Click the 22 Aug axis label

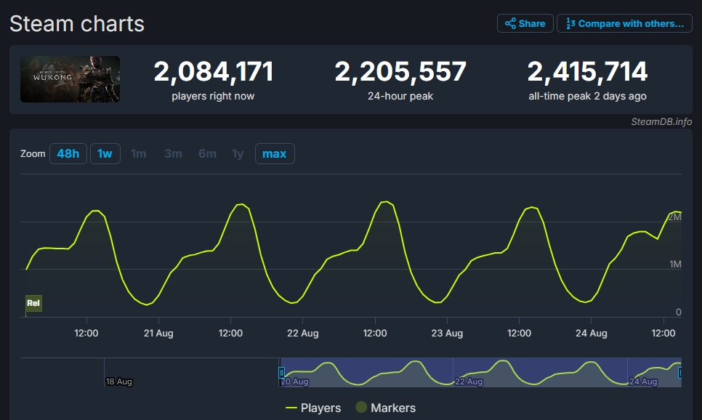[x=302, y=333]
